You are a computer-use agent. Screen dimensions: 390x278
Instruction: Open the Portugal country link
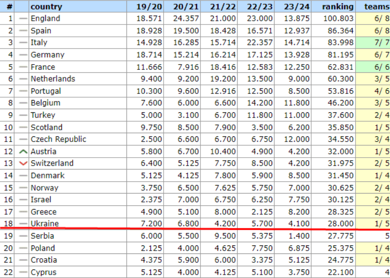pyautogui.click(x=46, y=91)
